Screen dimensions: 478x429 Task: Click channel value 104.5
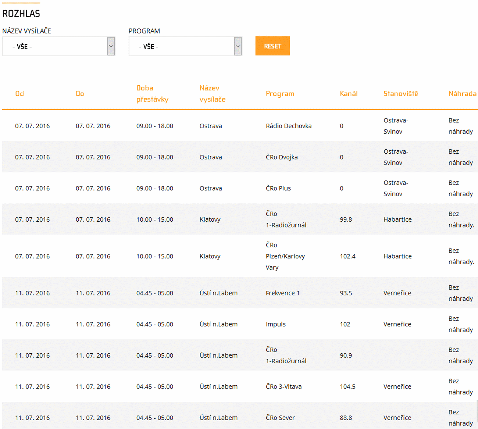click(x=347, y=387)
